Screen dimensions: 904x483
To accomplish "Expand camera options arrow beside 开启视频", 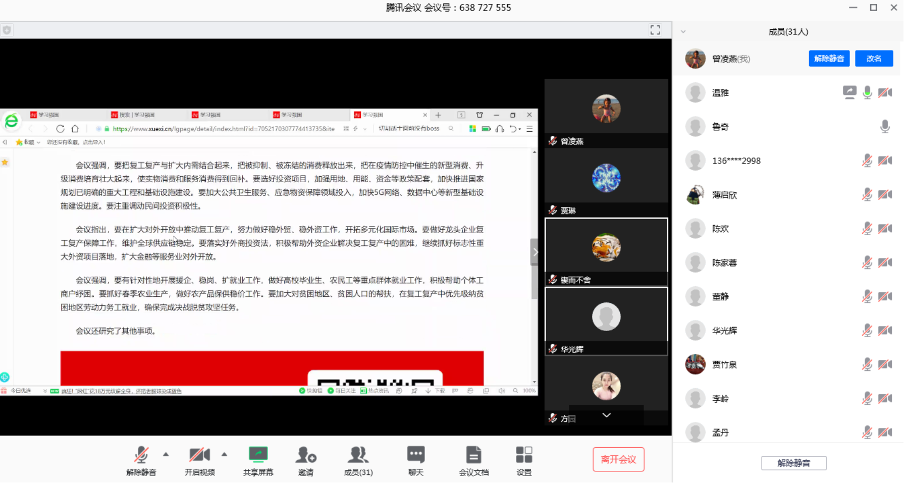I will 225,455.
